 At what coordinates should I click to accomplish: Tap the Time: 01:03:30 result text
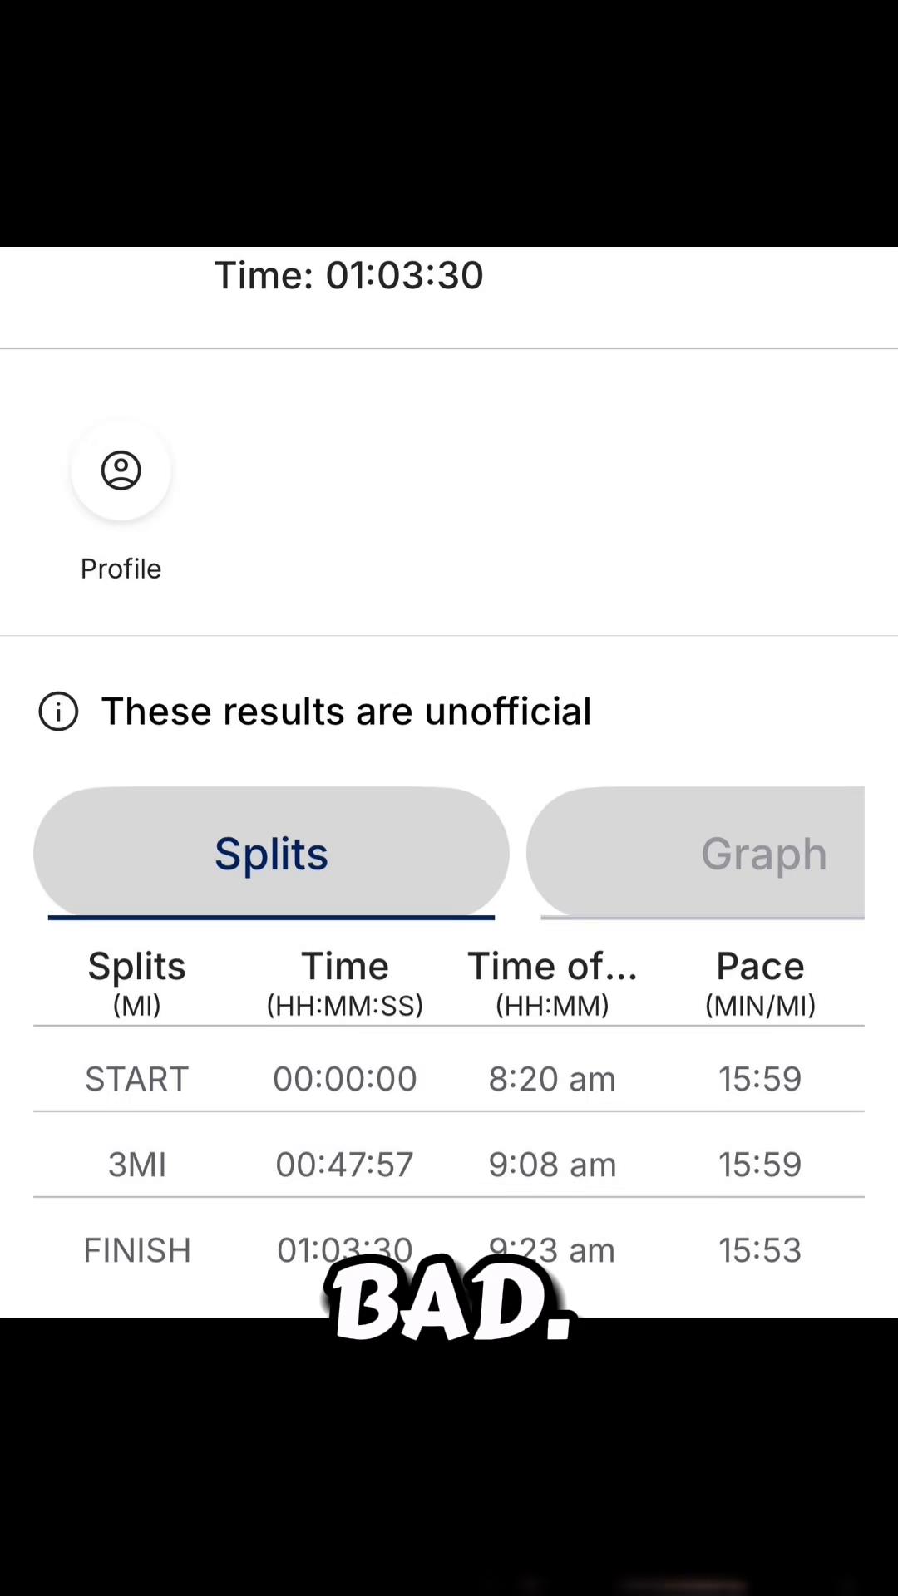pyautogui.click(x=348, y=275)
